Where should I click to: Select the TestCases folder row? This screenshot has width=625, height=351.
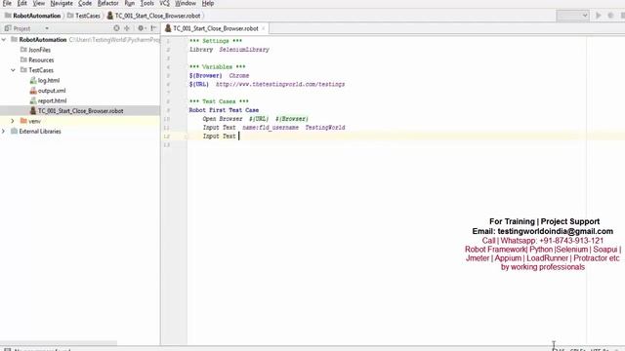80,70
